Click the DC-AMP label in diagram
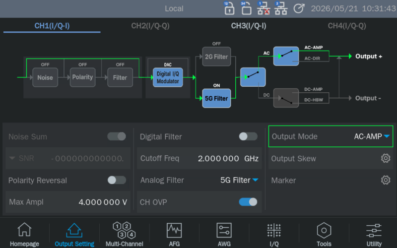The image size is (397, 248). click(x=313, y=89)
